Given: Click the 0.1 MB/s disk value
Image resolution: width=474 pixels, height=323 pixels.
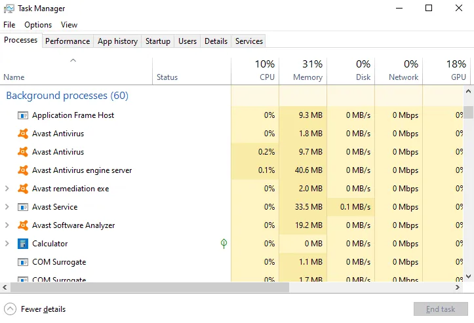Looking at the screenshot, I should click(x=355, y=207).
